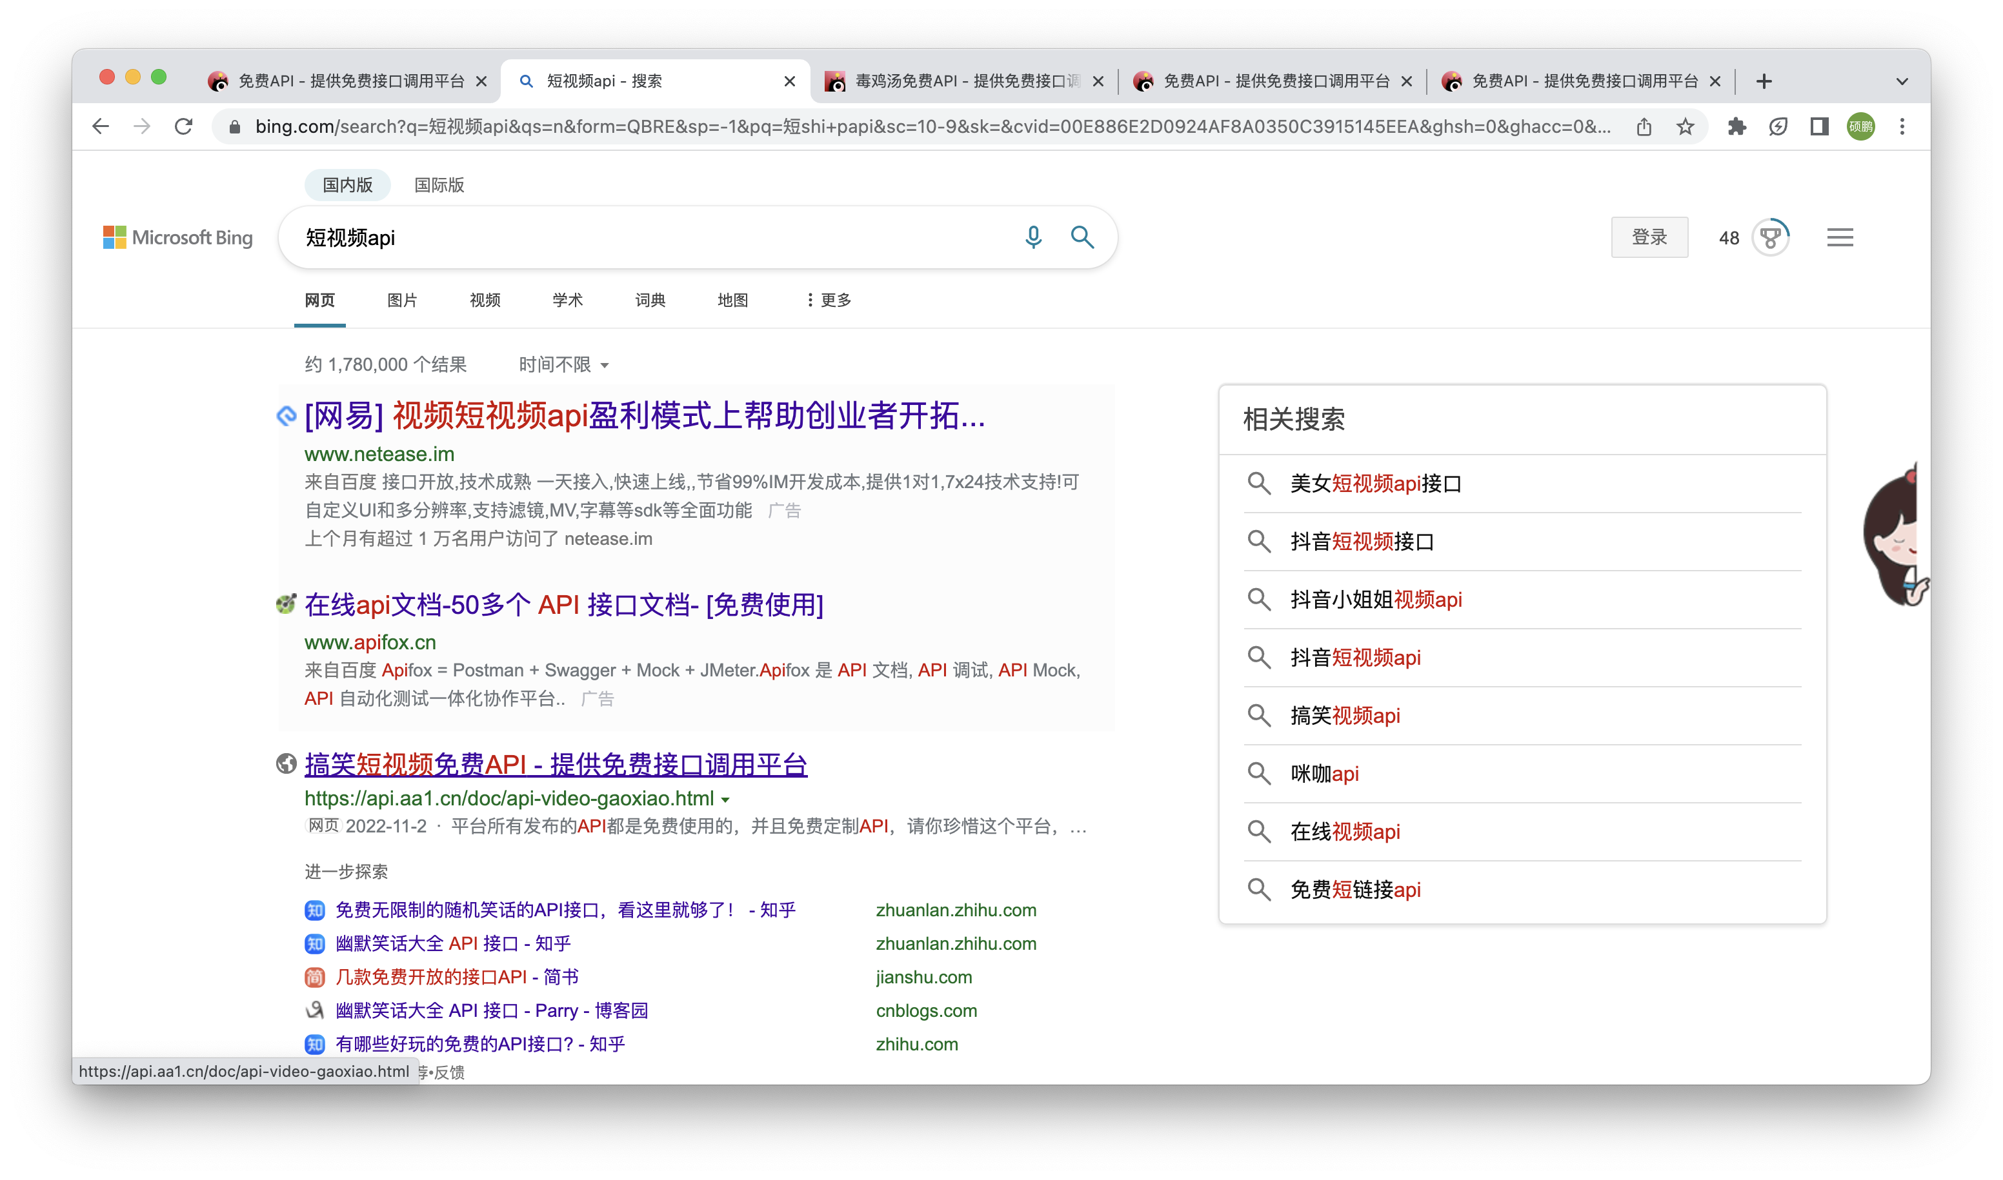
Task: Click the browser address bar URL
Action: pyautogui.click(x=932, y=126)
